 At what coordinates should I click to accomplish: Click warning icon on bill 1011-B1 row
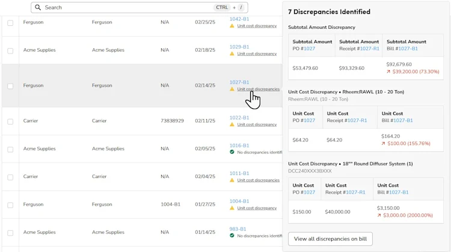tap(232, 180)
